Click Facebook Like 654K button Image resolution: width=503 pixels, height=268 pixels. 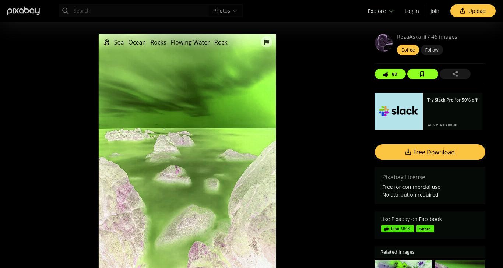pyautogui.click(x=398, y=229)
